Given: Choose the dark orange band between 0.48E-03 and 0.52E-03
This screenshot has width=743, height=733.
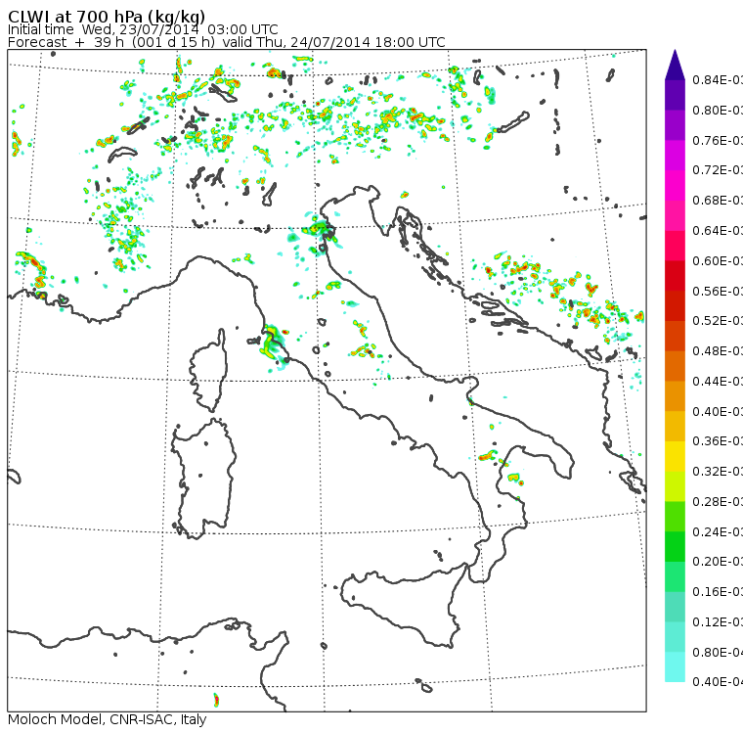Looking at the screenshot, I should tap(675, 336).
